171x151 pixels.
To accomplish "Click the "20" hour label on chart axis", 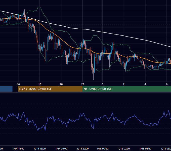I will point(61,84).
